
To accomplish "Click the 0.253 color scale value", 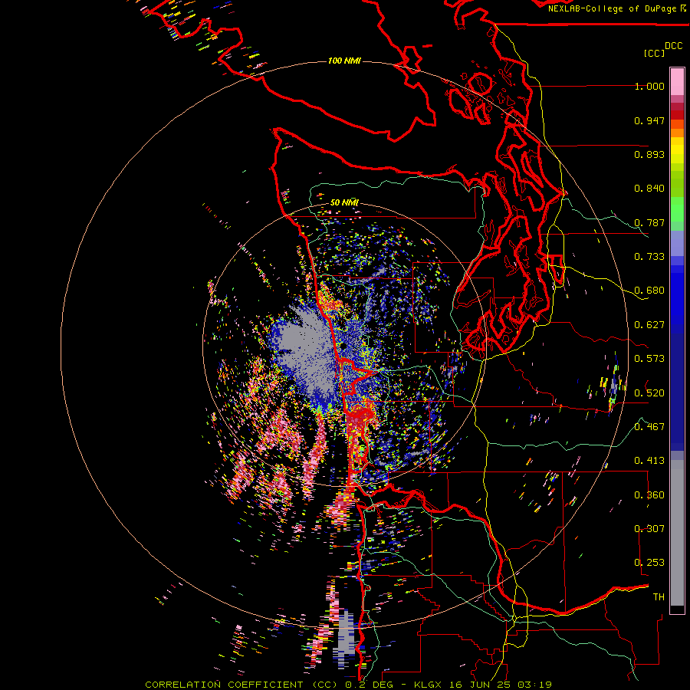I will [x=649, y=563].
